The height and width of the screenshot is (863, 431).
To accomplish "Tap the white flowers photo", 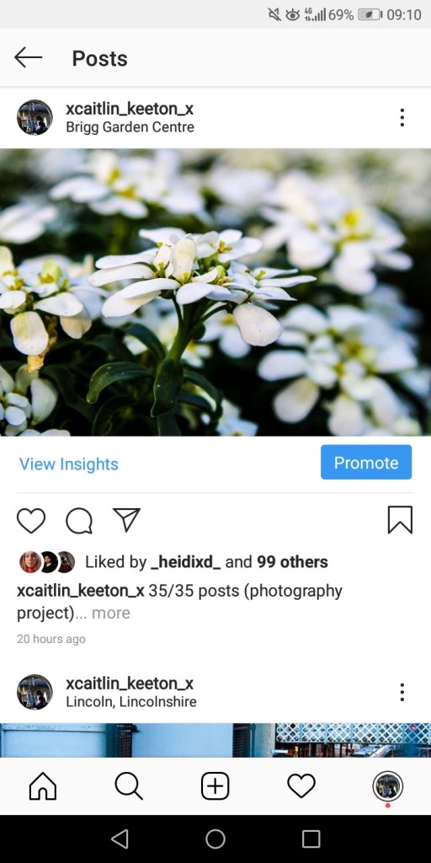I will [215, 292].
